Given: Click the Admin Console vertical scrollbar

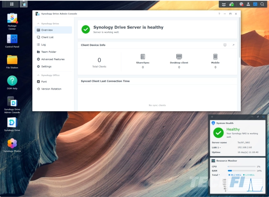Looking at the screenshot, I should [x=240, y=37].
